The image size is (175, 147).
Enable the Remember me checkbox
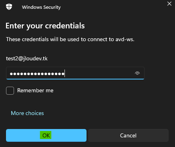(10, 91)
